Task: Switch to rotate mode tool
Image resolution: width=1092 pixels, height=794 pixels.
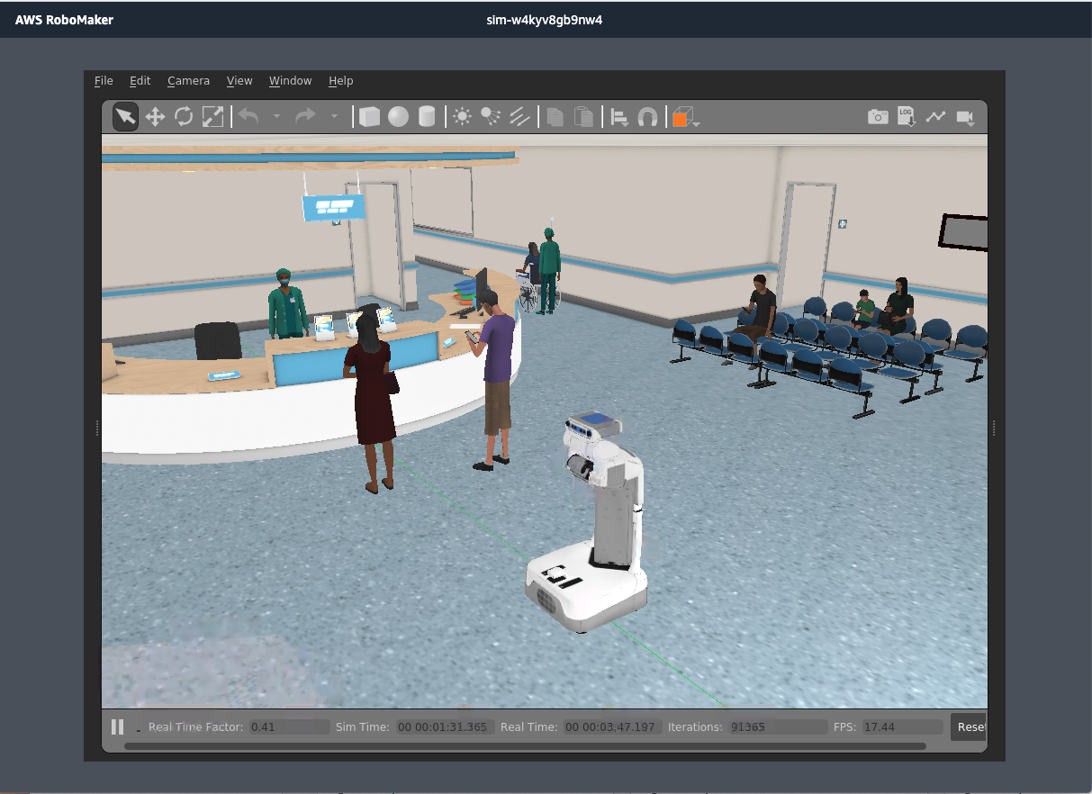Action: 184,116
